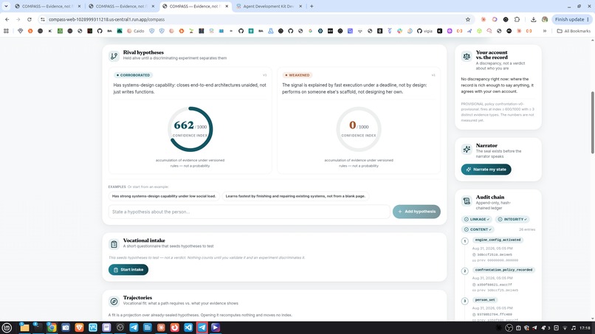Click audit entry engine_config_activated
Viewport: 595px width, 334px height.
(498, 240)
